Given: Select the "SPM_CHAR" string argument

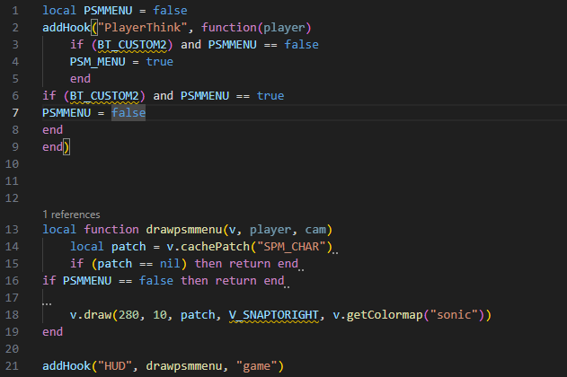Looking at the screenshot, I should click(291, 247).
